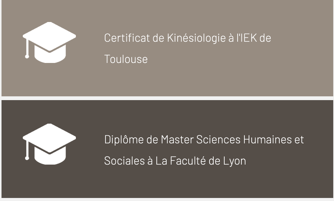Click the graduation cap icon beside Certificat de Kinésiologie

[x=49, y=42]
